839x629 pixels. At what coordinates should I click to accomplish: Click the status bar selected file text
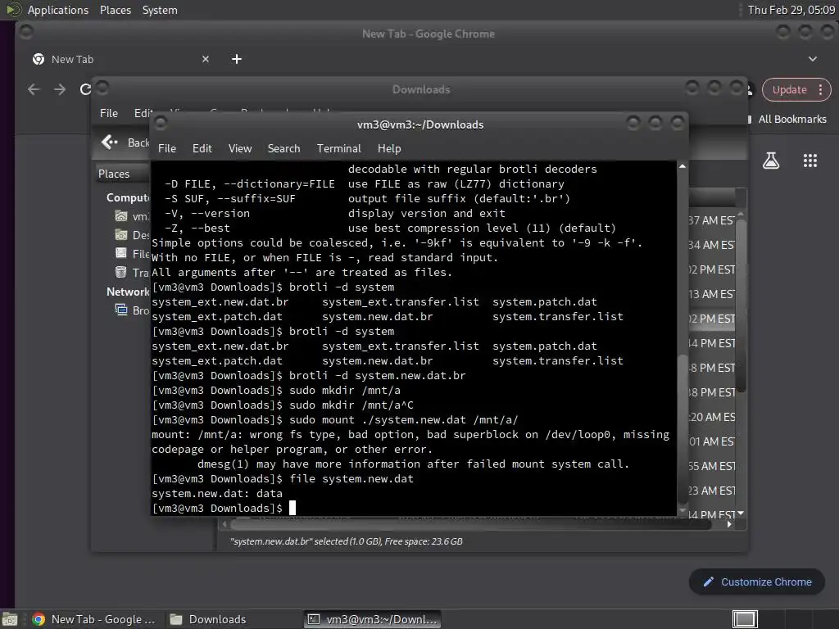point(347,541)
